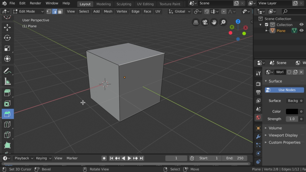This screenshot has height=172, width=306.
Task: Hide the Plane object with eye icon
Action: (x=302, y=30)
